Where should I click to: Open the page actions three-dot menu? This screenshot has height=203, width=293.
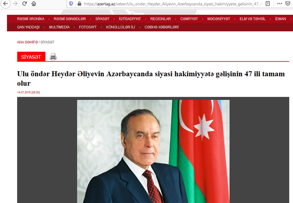(x=280, y=3)
